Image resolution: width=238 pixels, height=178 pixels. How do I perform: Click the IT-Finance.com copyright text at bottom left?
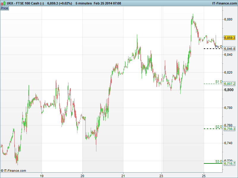pos(13,171)
